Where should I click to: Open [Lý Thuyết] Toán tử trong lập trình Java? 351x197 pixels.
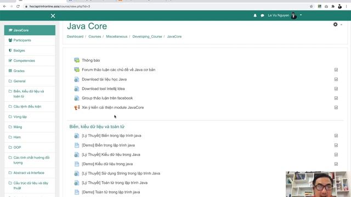coord(115,183)
